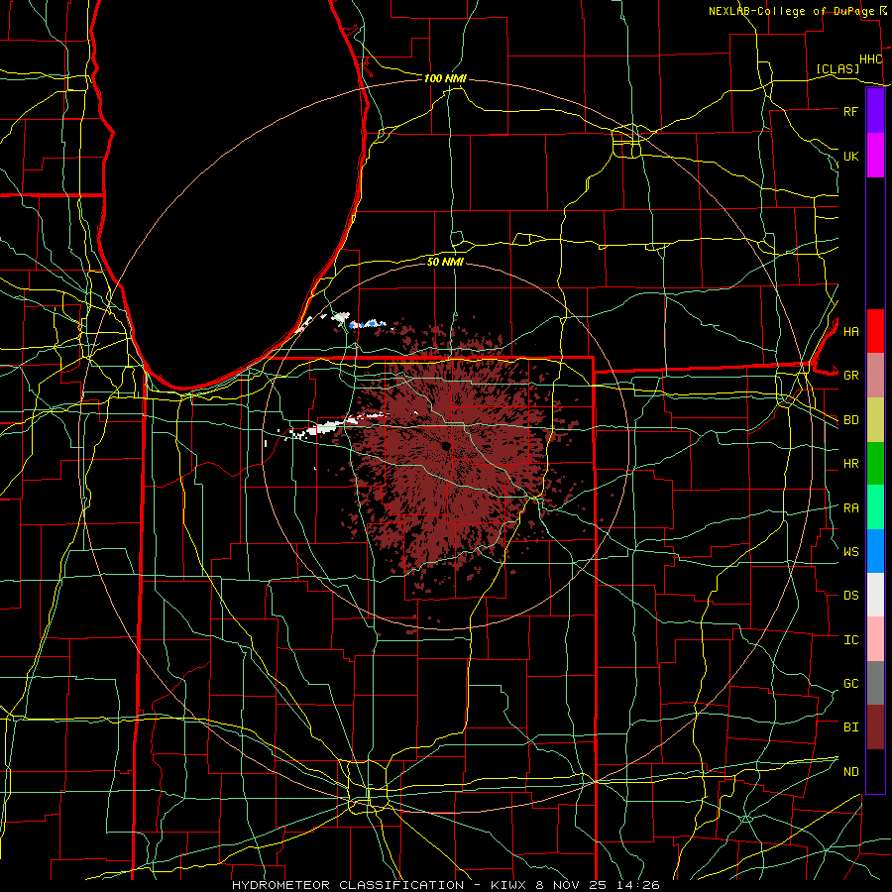Click the HA legend label
This screenshot has width=892, height=892.
click(x=850, y=331)
